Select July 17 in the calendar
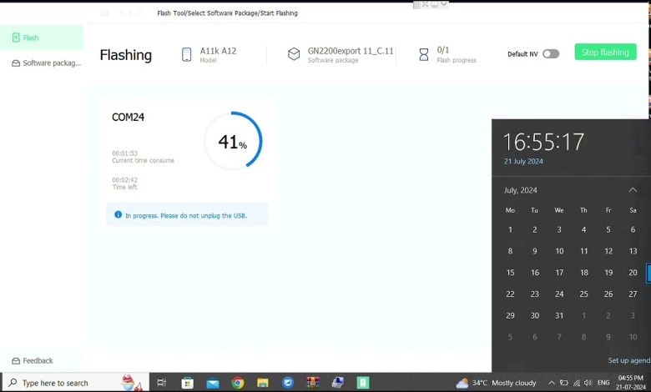The image size is (651, 392). pyautogui.click(x=559, y=273)
